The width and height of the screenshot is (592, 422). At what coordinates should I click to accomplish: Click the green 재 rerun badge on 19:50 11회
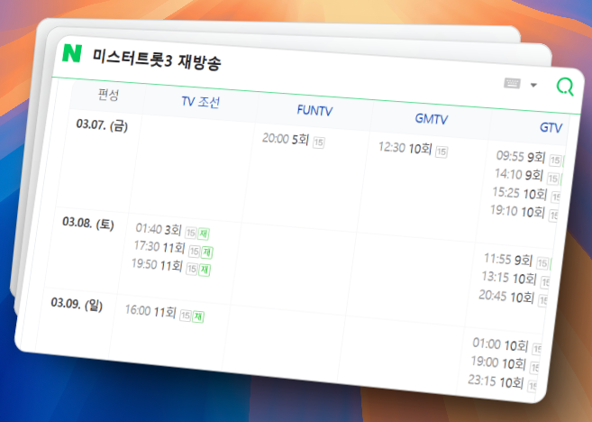[205, 270]
